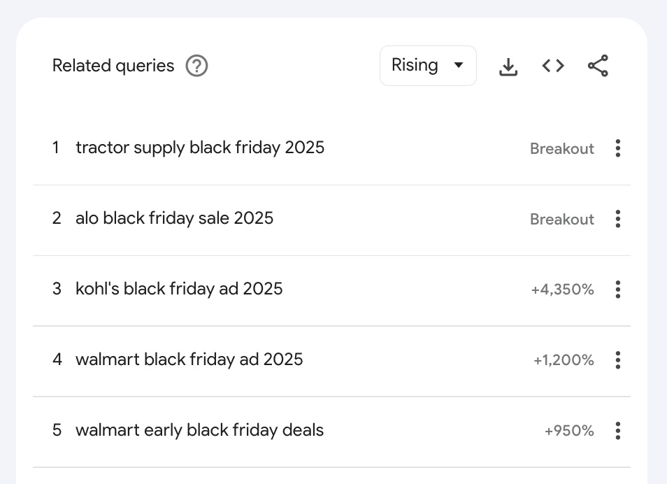Click the +4,350% rise value

click(x=562, y=290)
